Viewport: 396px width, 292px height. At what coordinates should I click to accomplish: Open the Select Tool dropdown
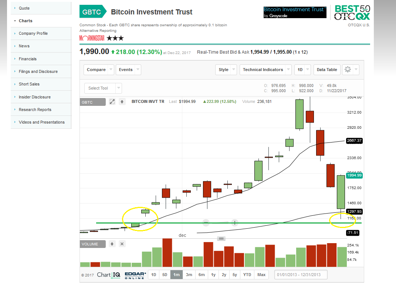click(x=103, y=88)
